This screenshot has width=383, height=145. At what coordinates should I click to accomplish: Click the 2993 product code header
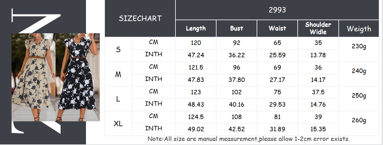click(x=277, y=10)
